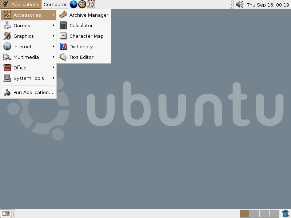
Task: Click the Calculator icon
Action: pyautogui.click(x=63, y=25)
